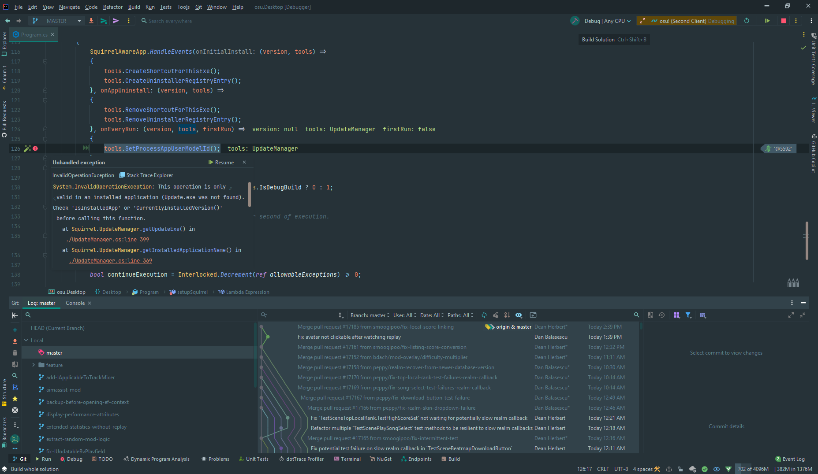This screenshot has width=818, height=474.
Task: Open the Dynamic Program Analysis tool window
Action: tap(157, 459)
